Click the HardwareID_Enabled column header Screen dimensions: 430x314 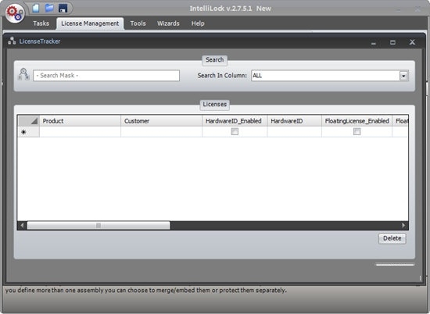click(x=235, y=121)
